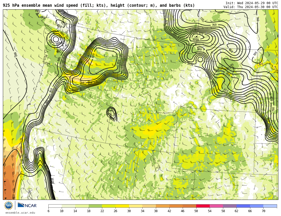Pick the pale 10–14 kts legend swatch
This screenshot has height=216, width=281.
coord(68,206)
